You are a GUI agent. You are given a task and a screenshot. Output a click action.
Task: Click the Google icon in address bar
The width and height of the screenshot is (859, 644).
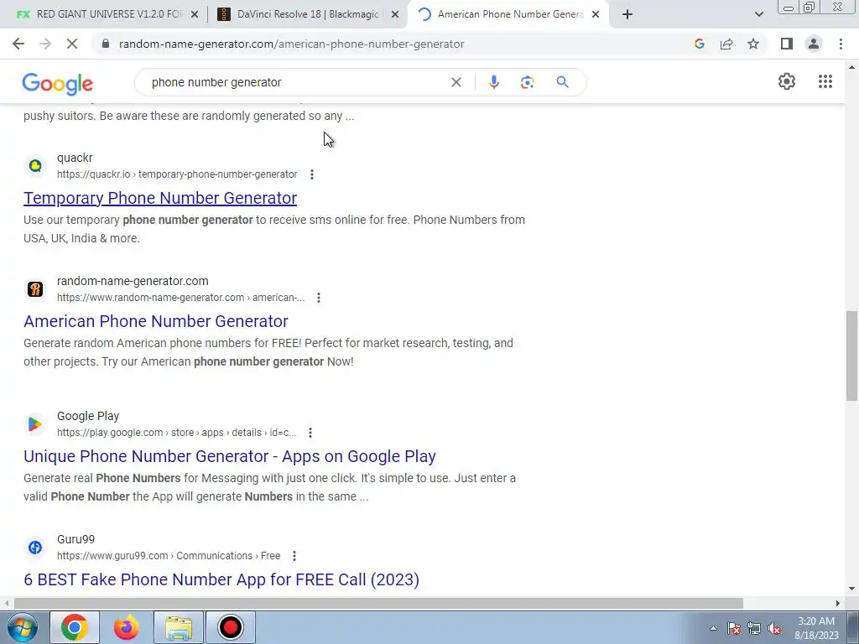[x=699, y=44]
